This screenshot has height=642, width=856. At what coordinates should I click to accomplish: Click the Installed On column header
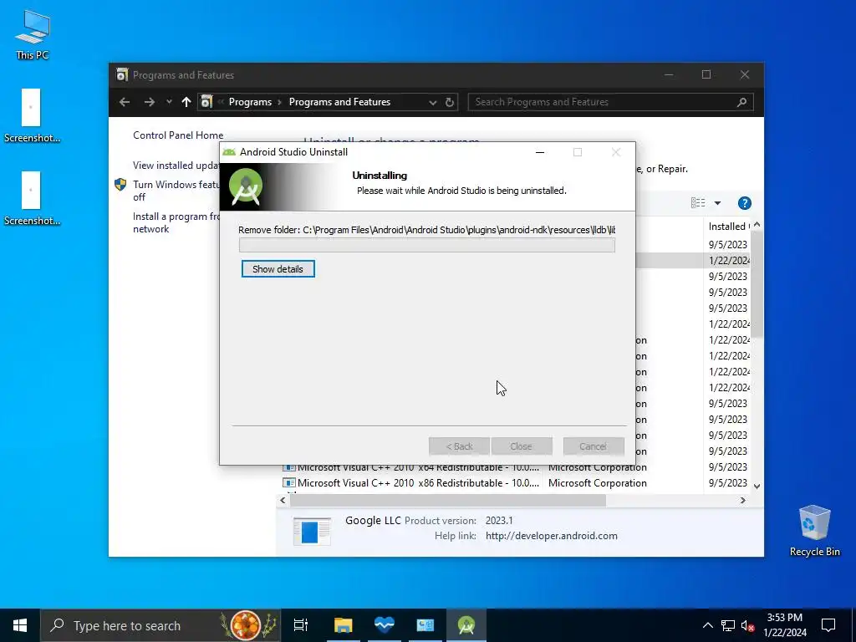pos(728,226)
